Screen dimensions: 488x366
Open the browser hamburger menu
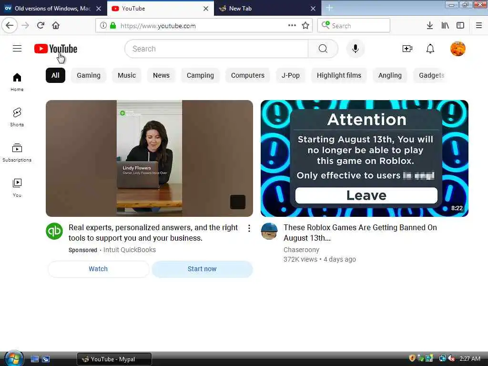(479, 26)
